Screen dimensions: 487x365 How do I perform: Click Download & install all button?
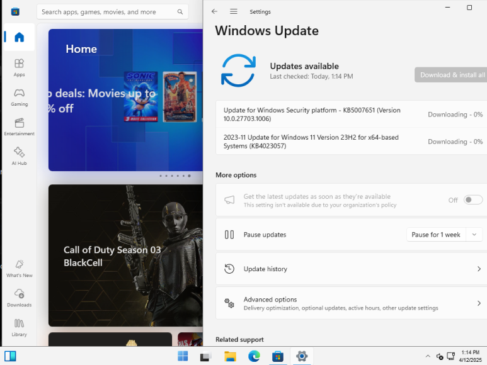pyautogui.click(x=450, y=75)
